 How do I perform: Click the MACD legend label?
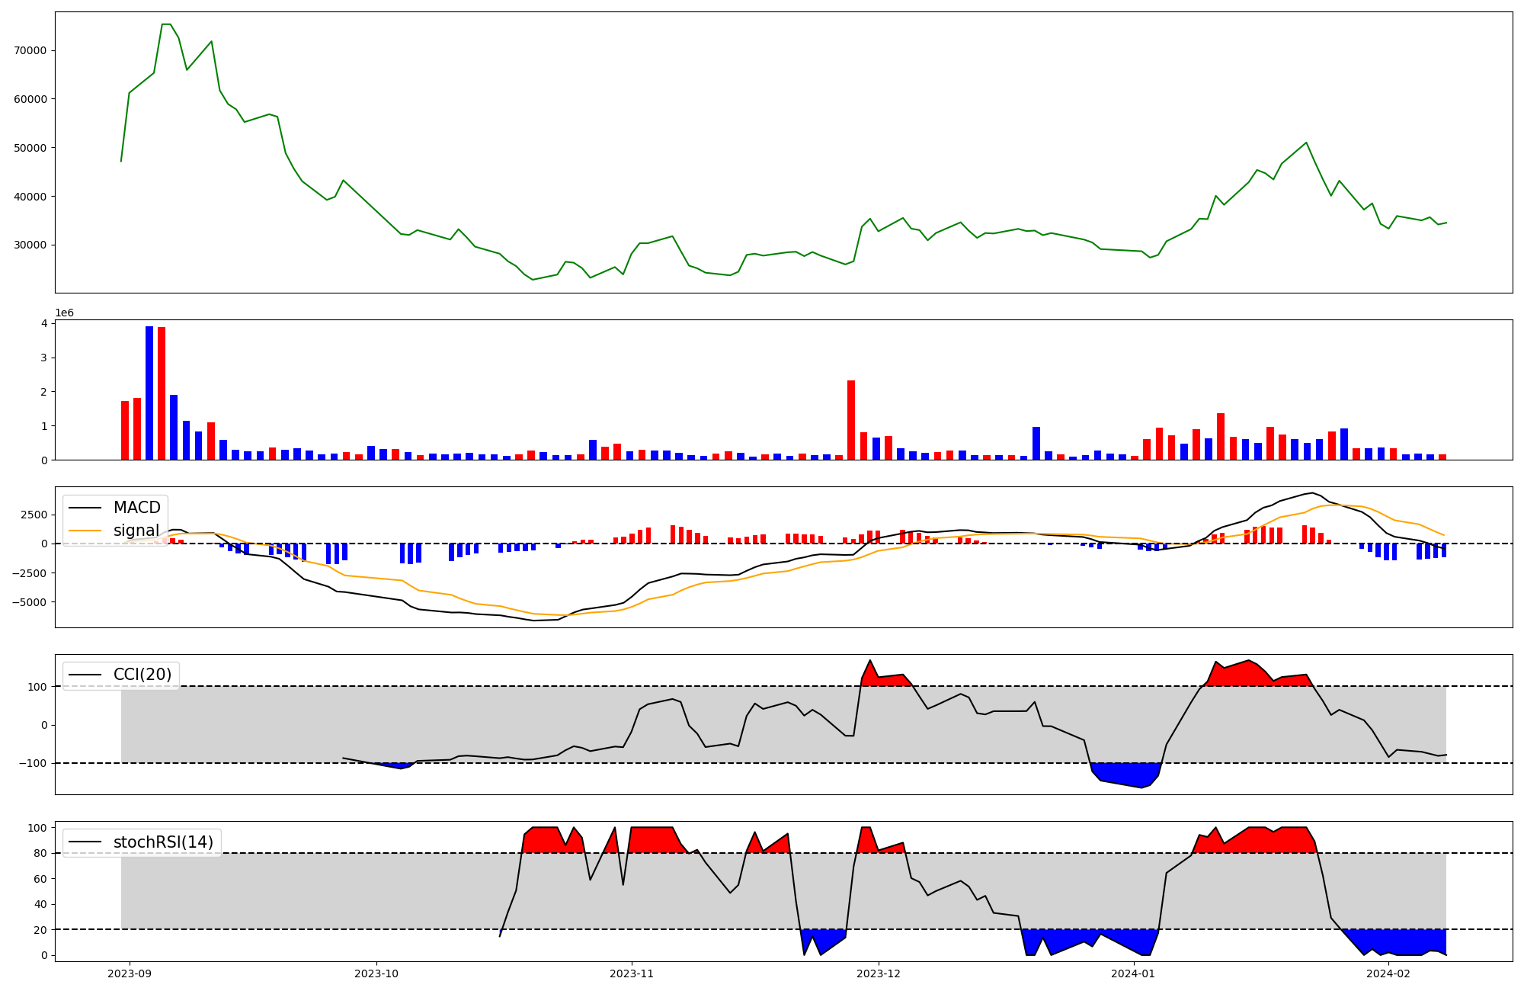pyautogui.click(x=136, y=508)
